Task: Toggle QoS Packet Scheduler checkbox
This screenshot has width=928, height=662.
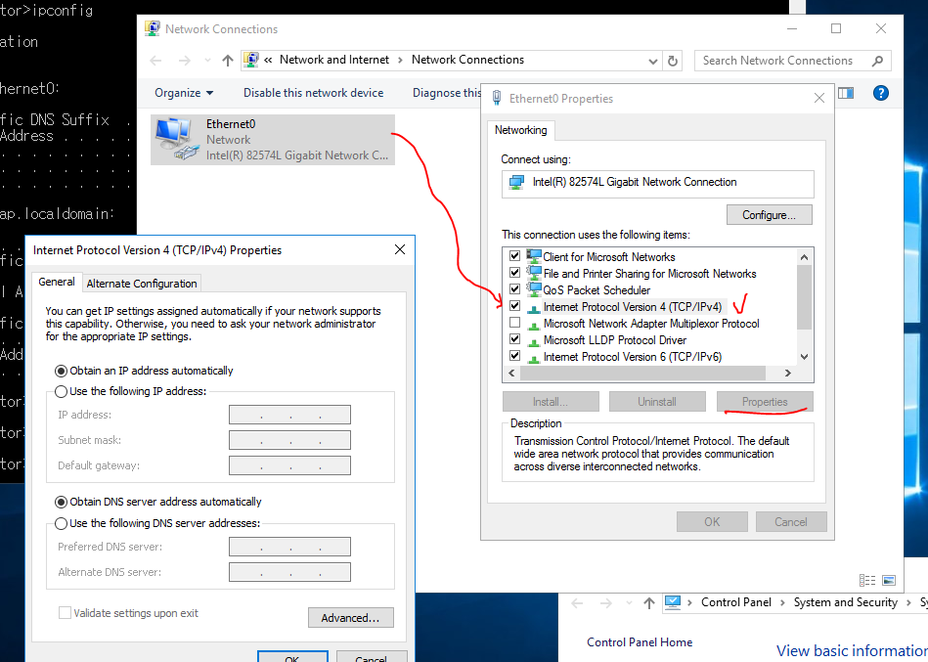Action: pos(515,289)
